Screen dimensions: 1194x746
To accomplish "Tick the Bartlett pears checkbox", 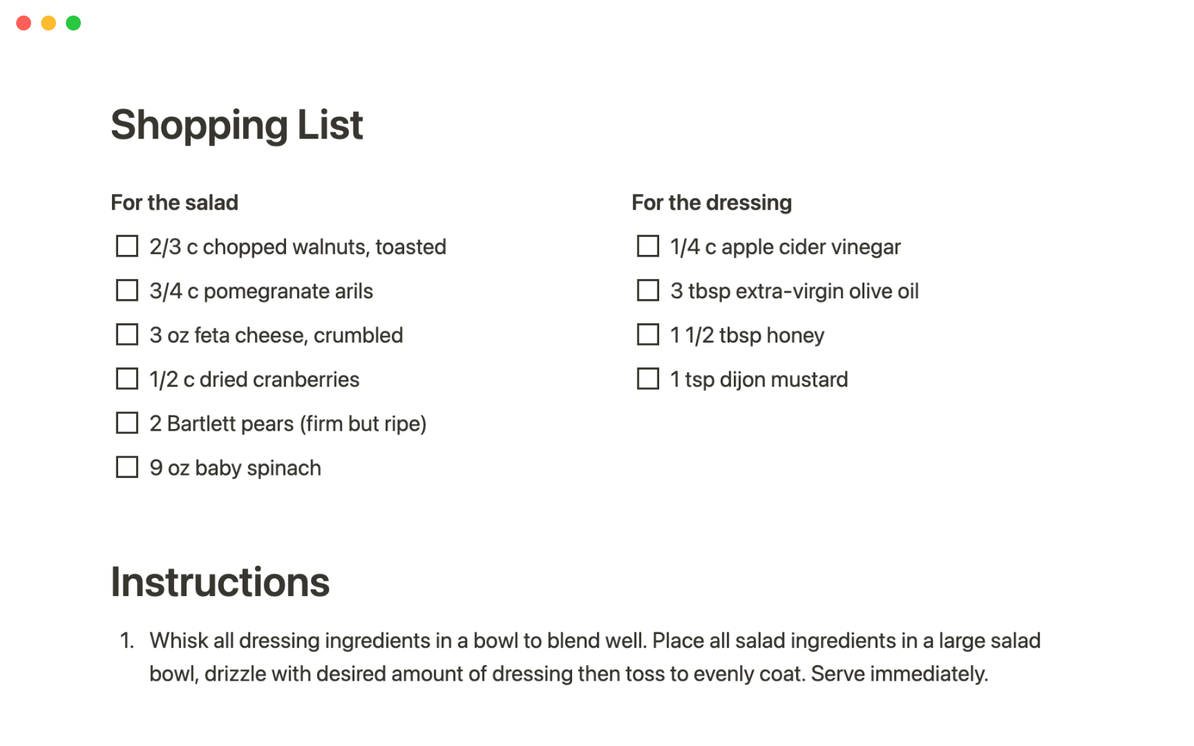I will pos(127,423).
